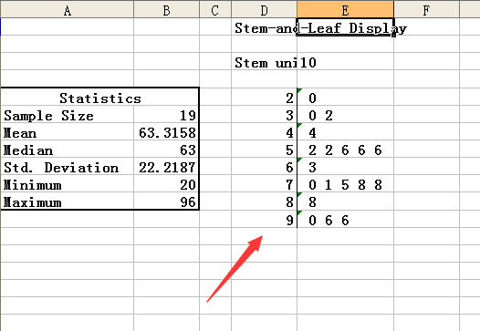The image size is (480, 331).
Task: Select the leaf cell 0 6 6
Action: [345, 219]
